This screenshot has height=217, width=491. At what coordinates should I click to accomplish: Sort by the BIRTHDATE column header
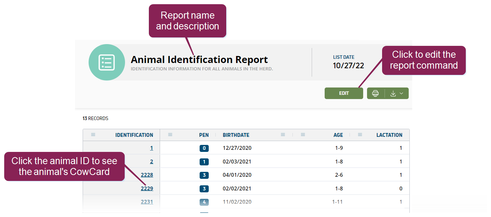236,135
